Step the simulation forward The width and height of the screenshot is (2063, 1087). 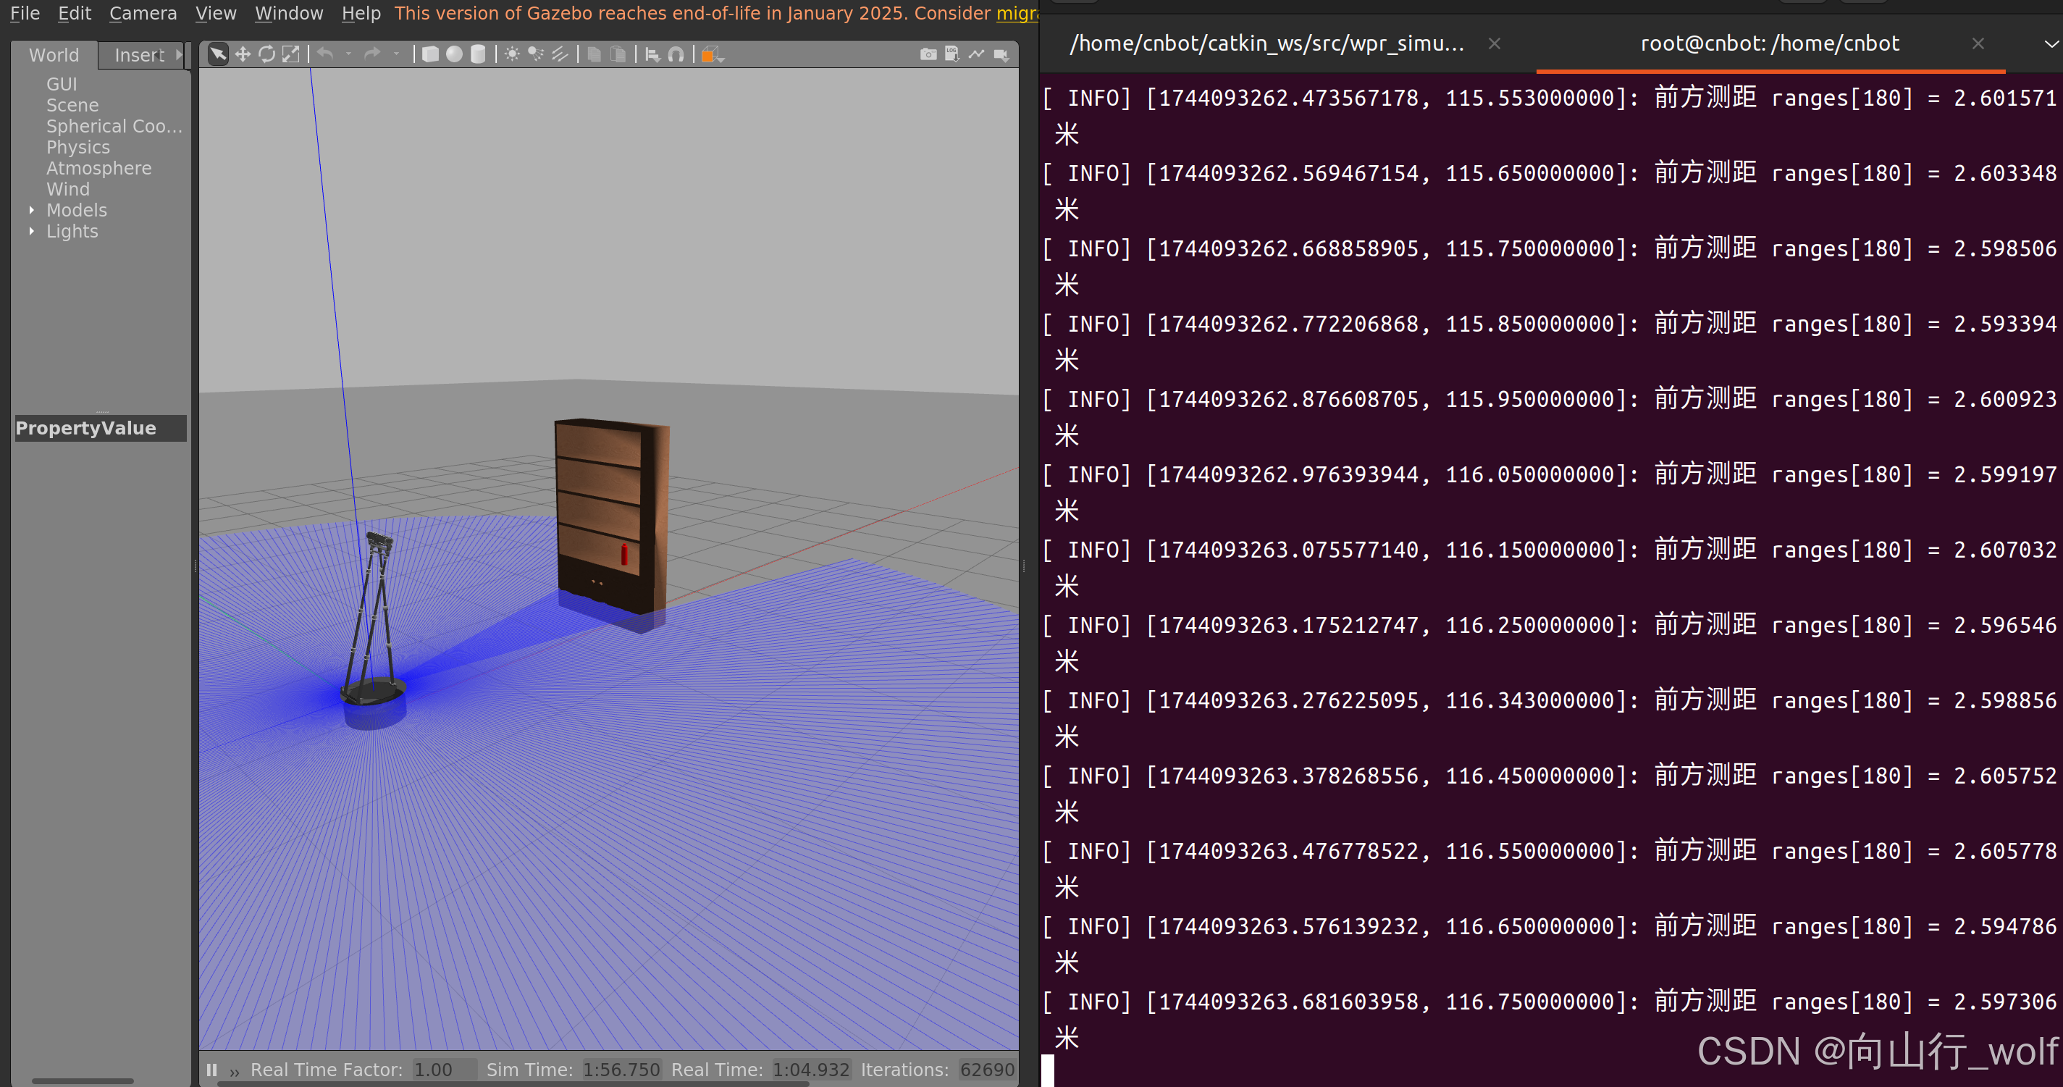[x=235, y=1071]
